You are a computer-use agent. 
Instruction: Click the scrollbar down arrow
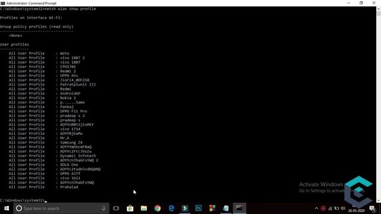(x=379, y=201)
